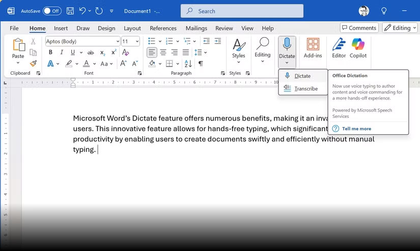Toggle Italic formatting
The height and width of the screenshot is (251, 420).
(x=62, y=52)
